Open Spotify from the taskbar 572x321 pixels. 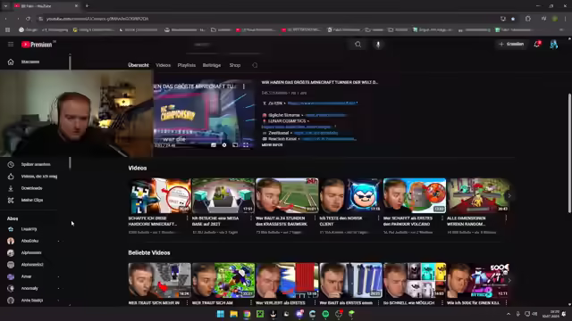pyautogui.click(x=325, y=314)
